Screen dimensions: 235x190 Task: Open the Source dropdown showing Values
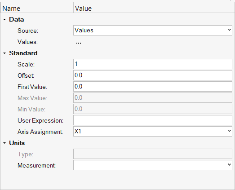pyautogui.click(x=153, y=31)
